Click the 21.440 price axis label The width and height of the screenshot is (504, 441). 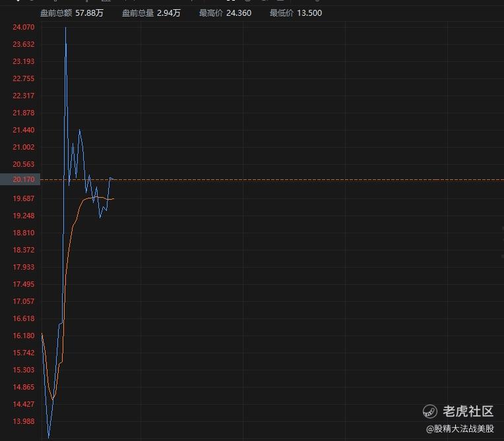pos(24,130)
